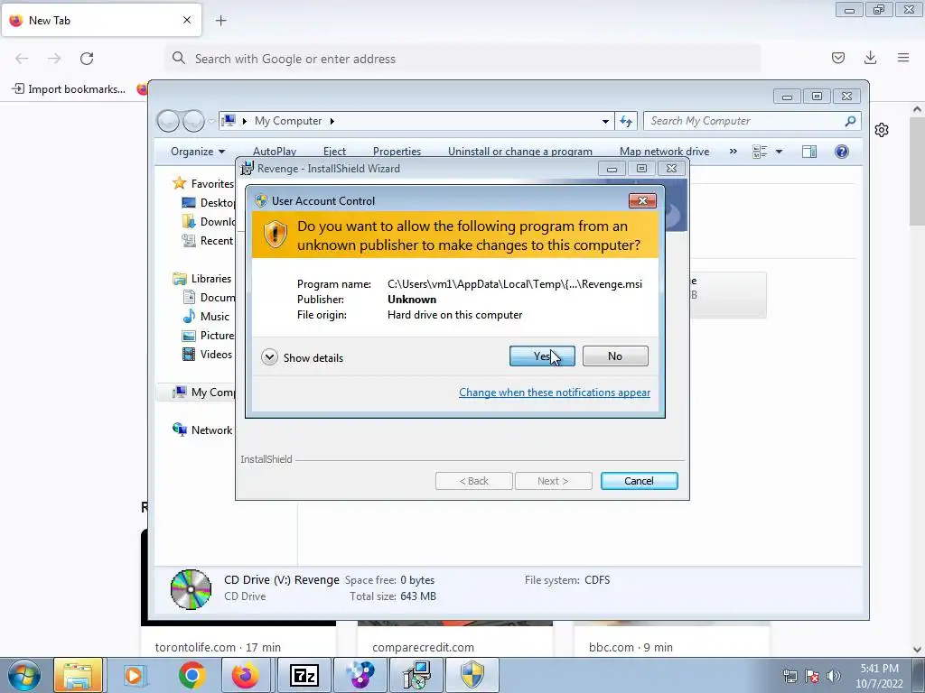The height and width of the screenshot is (693, 925).
Task: Open address bar history dropdown arrow
Action: pyautogui.click(x=605, y=122)
